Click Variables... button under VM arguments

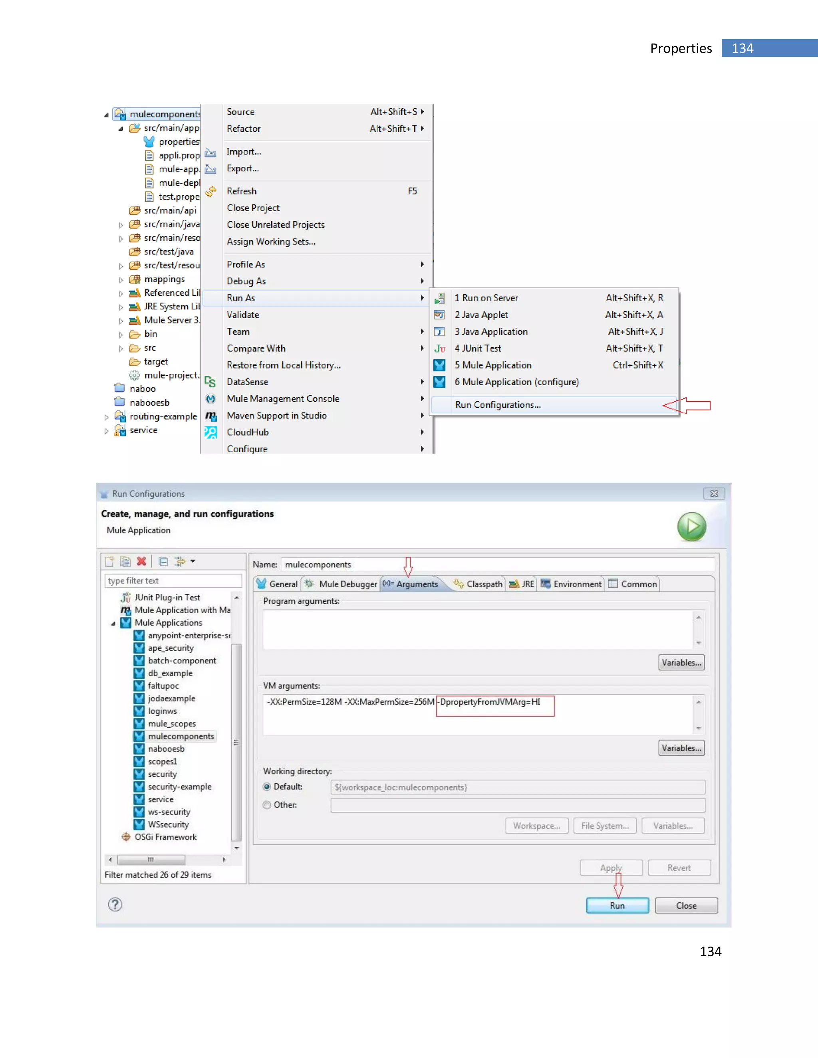click(x=681, y=748)
